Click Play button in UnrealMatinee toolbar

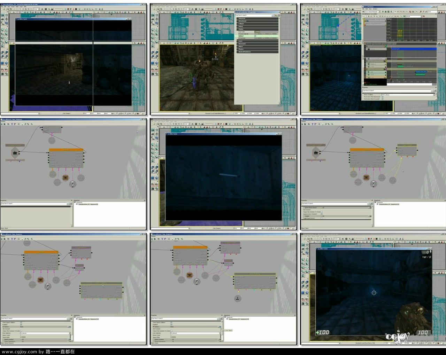click(383, 11)
